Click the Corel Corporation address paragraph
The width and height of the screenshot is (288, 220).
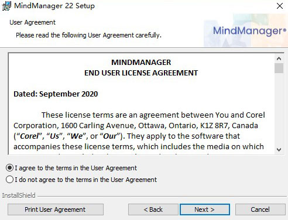[x=139, y=130]
